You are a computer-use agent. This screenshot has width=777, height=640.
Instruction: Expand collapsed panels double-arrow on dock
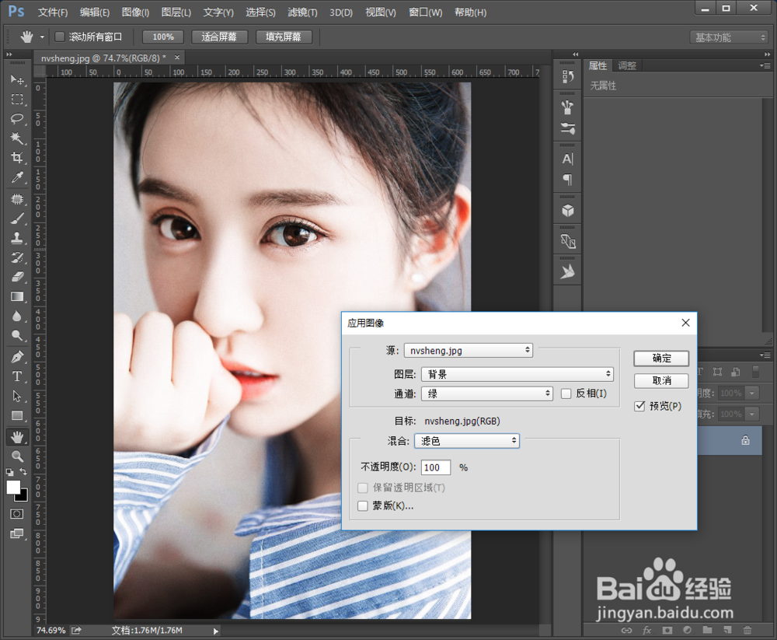click(x=575, y=54)
